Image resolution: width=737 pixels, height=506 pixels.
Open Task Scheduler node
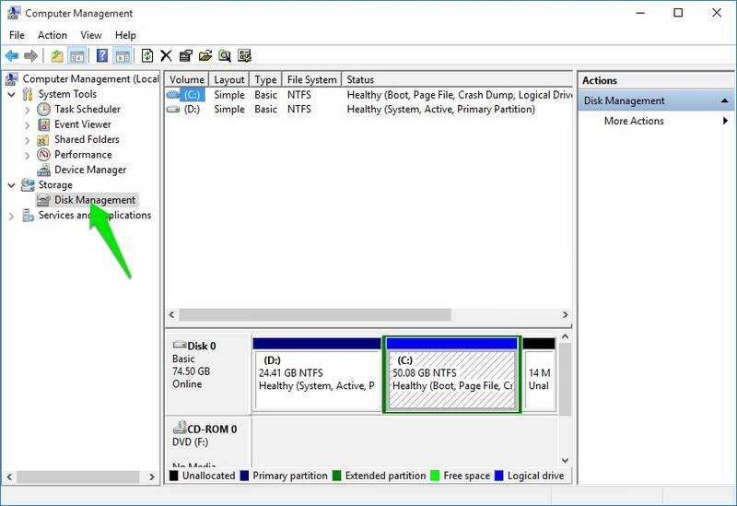(x=87, y=109)
